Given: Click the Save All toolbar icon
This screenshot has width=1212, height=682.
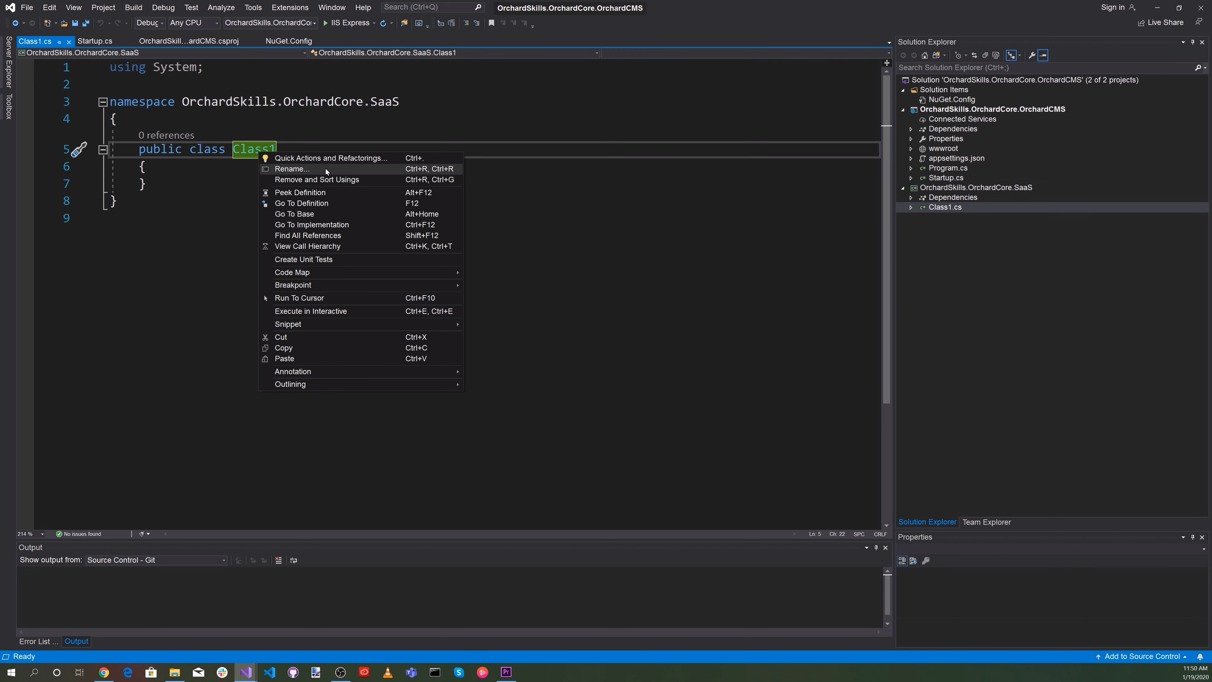Looking at the screenshot, I should pos(86,23).
